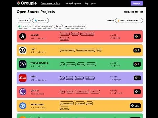
Task: Click the Automation tag on ansible
Action: [65, 34]
